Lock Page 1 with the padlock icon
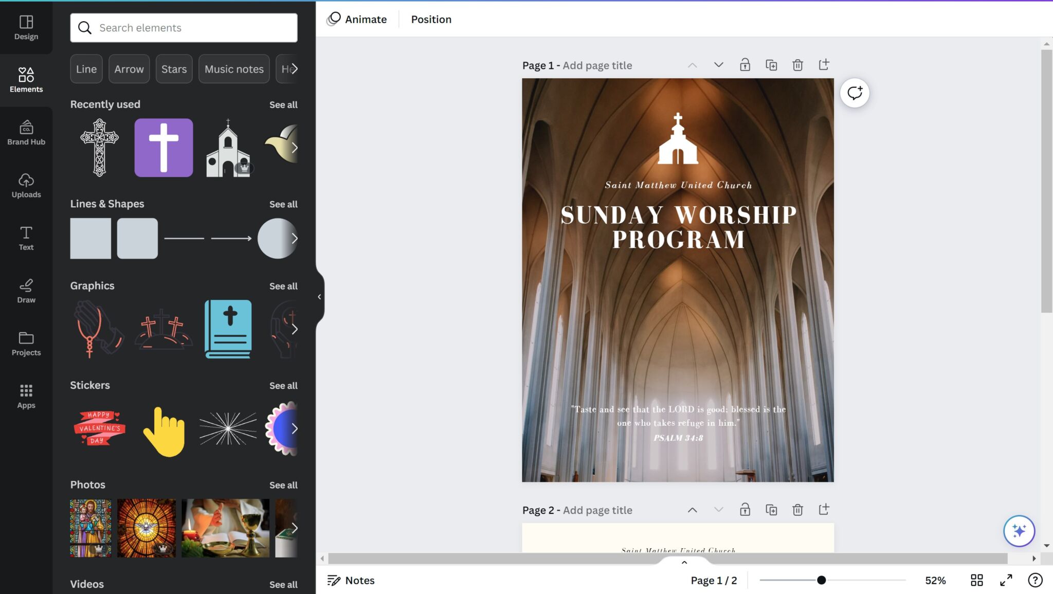1053x594 pixels. (x=745, y=65)
